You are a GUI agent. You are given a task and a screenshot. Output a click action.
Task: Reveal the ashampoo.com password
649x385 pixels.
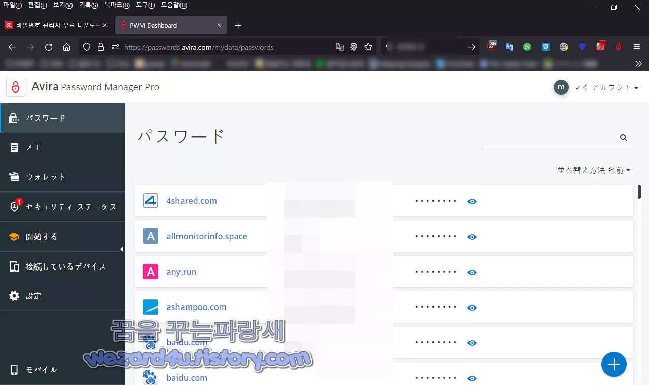click(472, 307)
